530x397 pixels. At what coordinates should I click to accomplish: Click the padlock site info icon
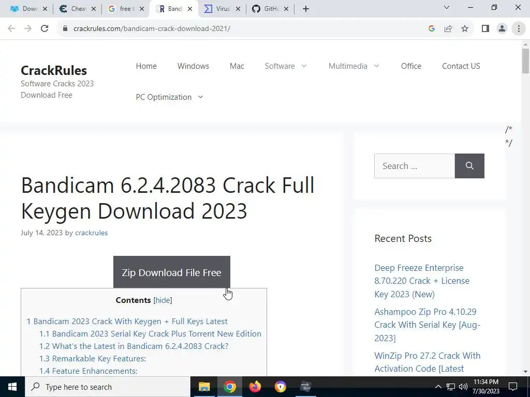point(65,29)
